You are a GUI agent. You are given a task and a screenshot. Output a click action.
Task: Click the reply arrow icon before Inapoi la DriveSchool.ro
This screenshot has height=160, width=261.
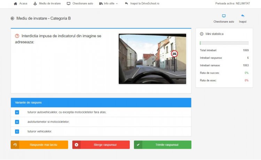[x=127, y=3]
